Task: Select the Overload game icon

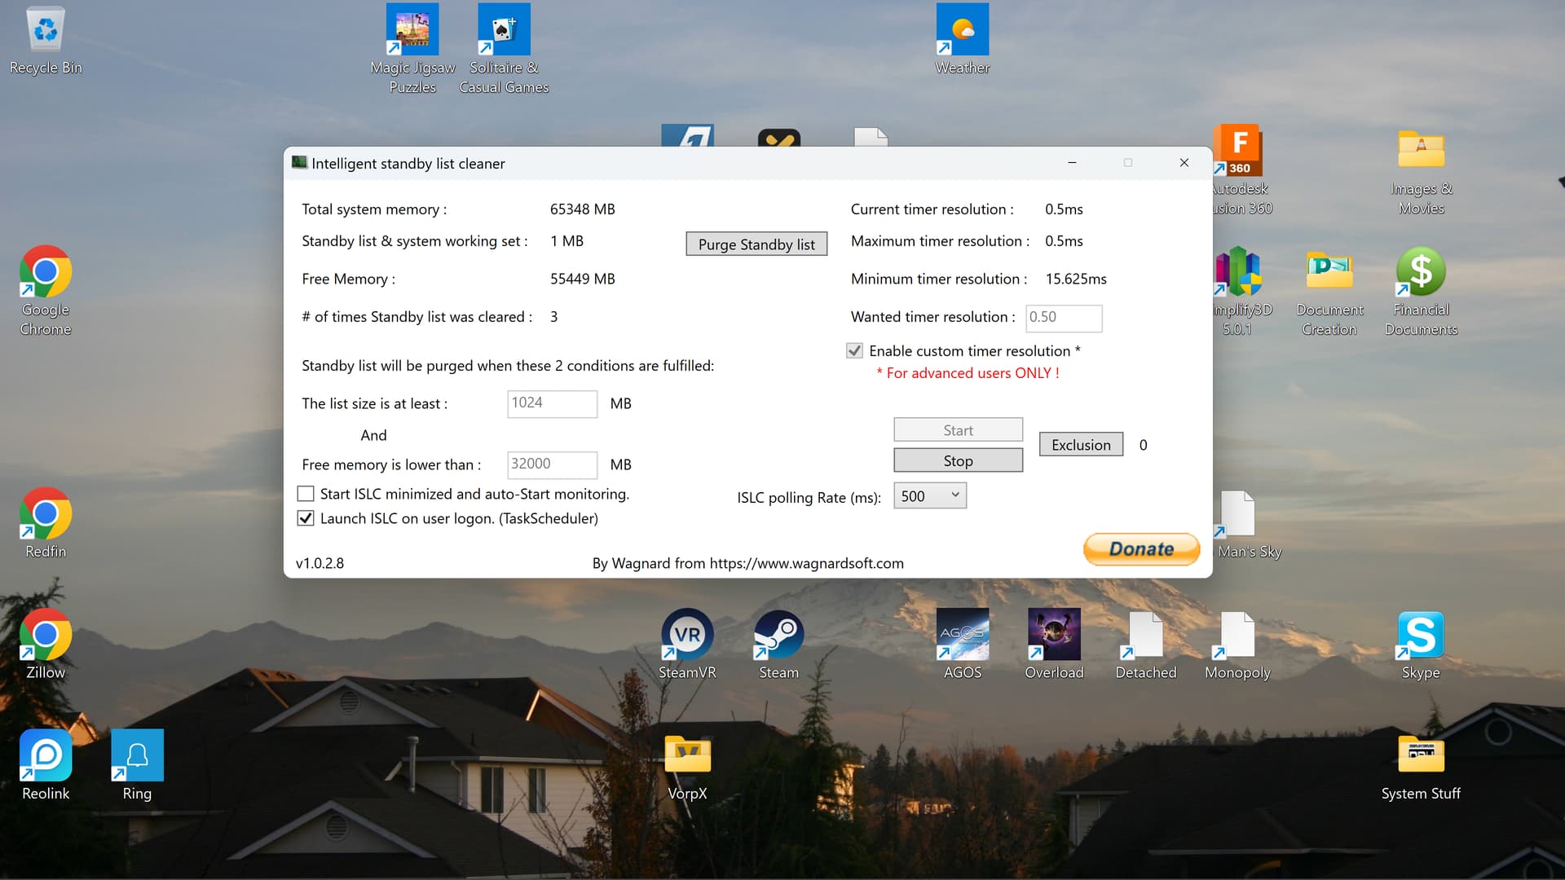Action: [1054, 636]
